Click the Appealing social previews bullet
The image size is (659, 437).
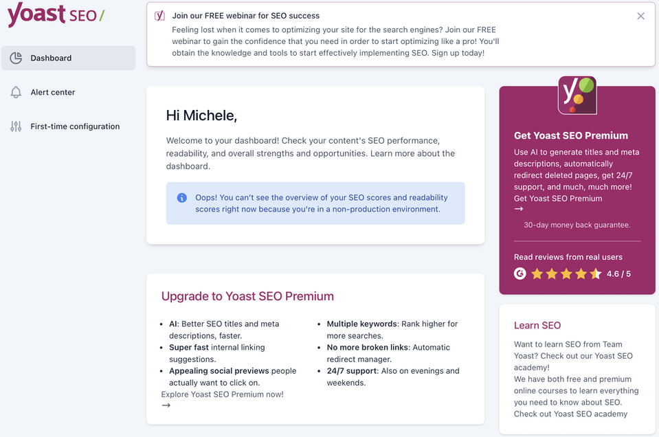(233, 377)
